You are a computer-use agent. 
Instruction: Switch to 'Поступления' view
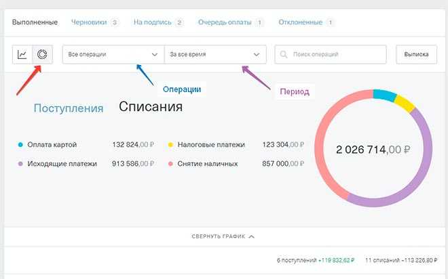(69, 108)
